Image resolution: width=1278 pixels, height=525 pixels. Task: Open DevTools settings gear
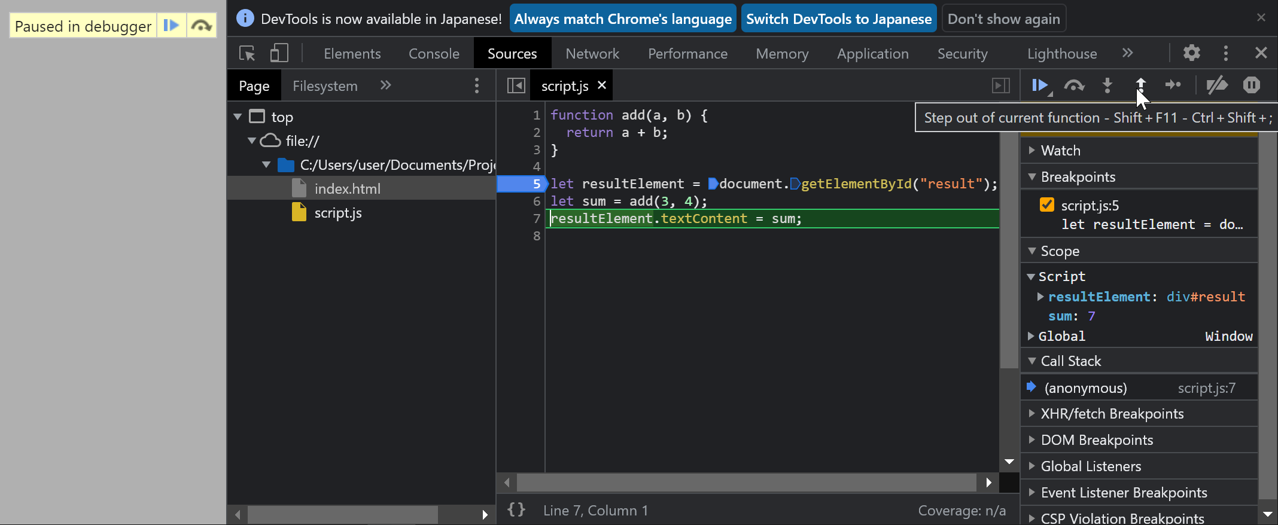pyautogui.click(x=1191, y=53)
